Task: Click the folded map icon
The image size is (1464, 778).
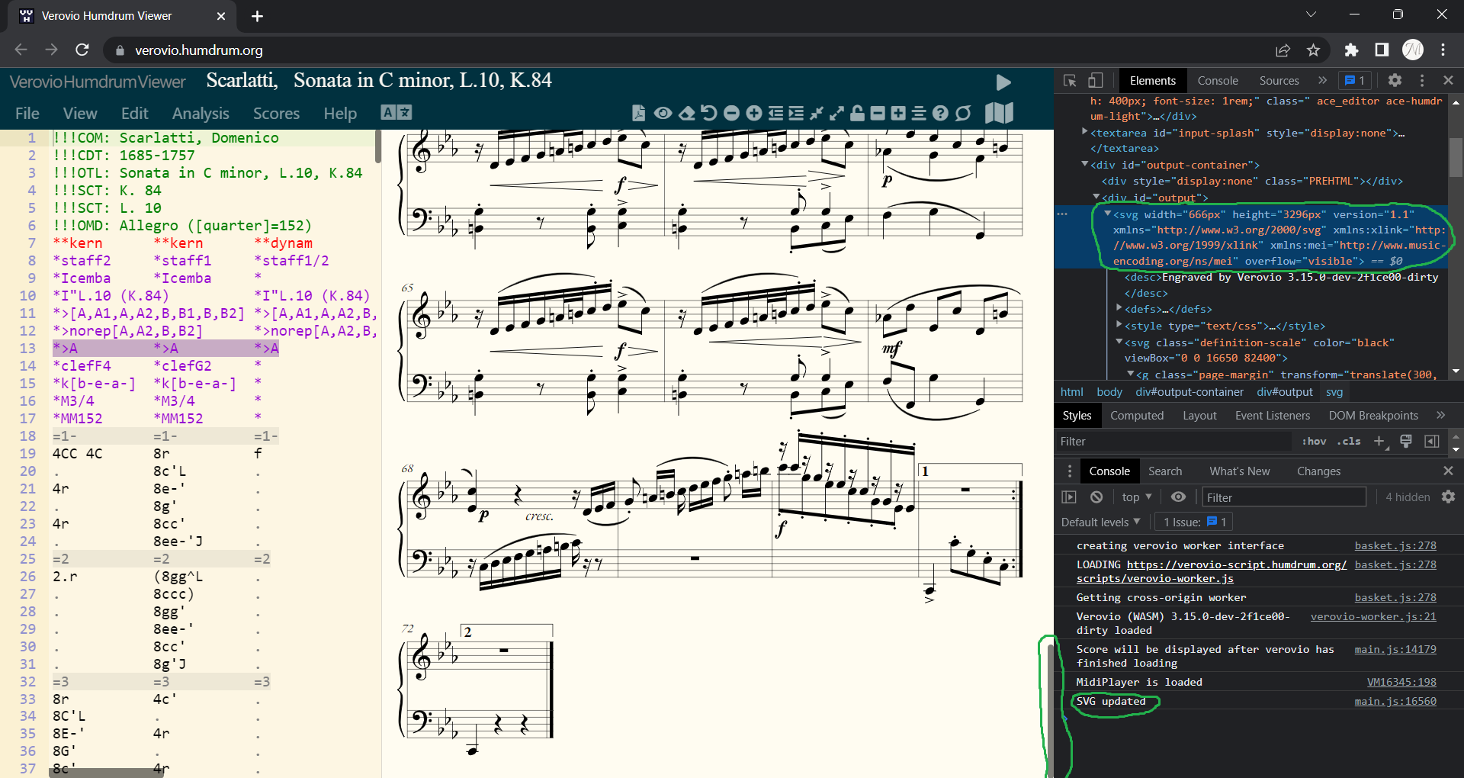Action: pos(999,113)
